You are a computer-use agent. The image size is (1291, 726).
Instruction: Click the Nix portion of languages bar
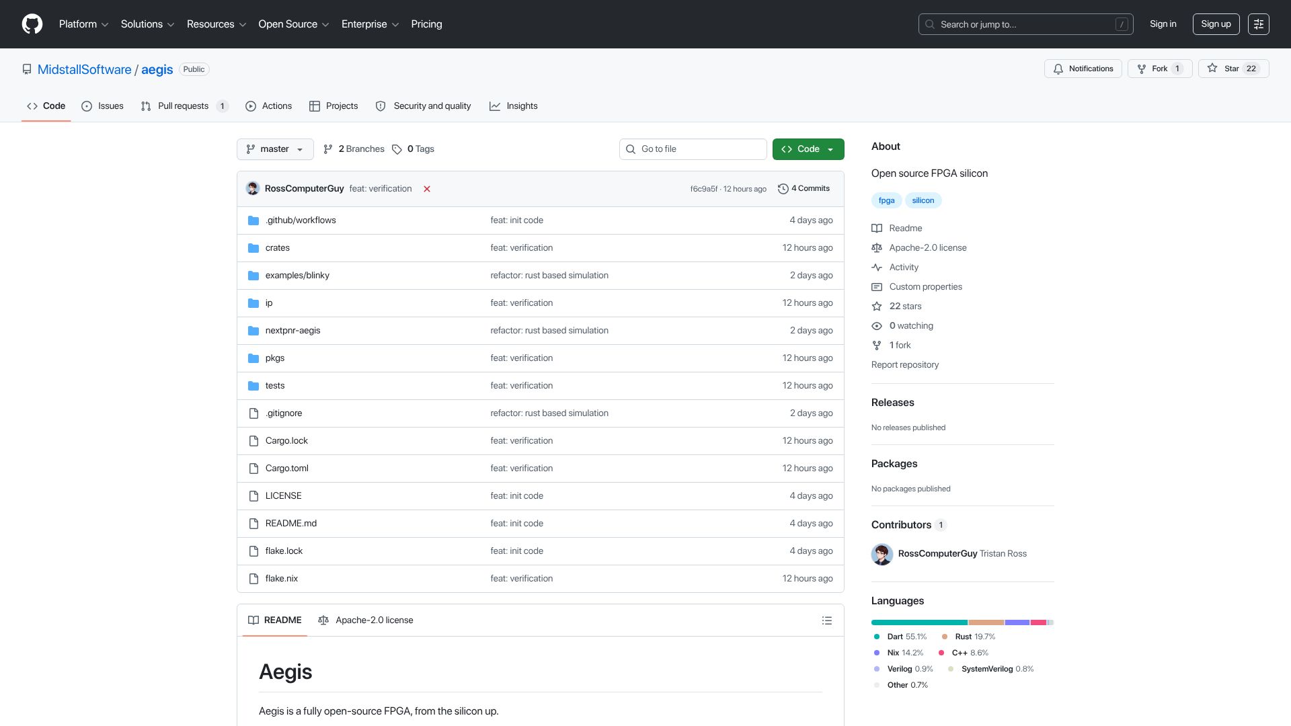(1017, 622)
